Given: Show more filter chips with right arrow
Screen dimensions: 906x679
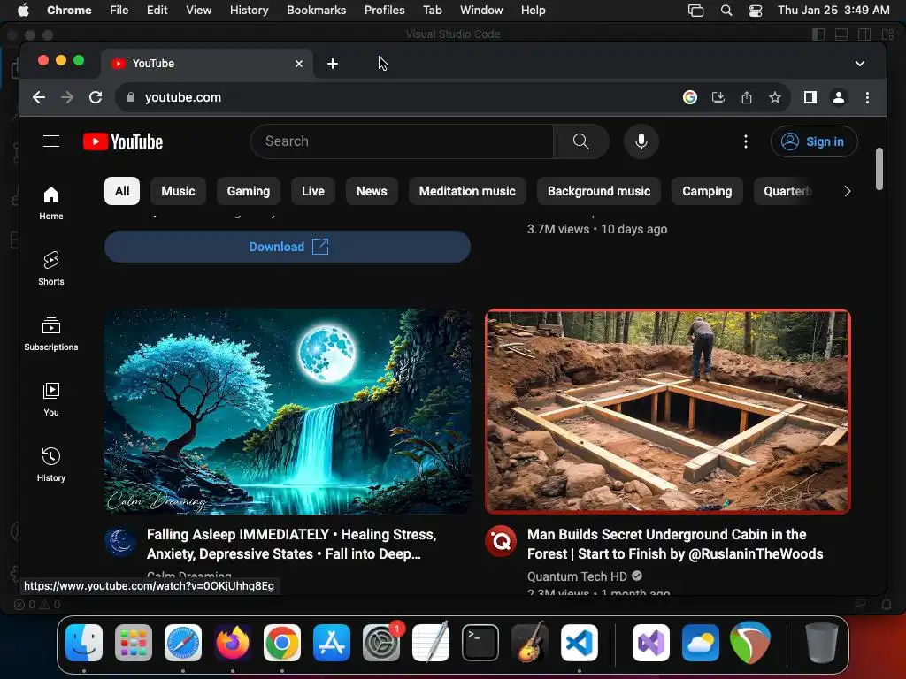Looking at the screenshot, I should pos(847,191).
